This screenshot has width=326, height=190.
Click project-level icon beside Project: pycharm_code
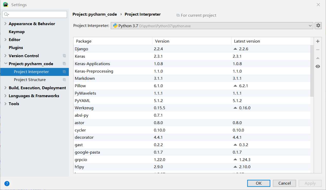pos(64,64)
